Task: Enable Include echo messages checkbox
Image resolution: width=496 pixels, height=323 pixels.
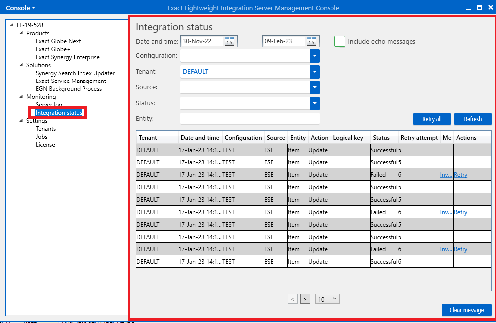Action: pyautogui.click(x=340, y=41)
